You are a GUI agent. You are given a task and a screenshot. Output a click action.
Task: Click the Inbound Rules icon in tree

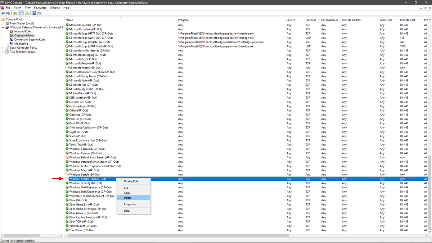coord(12,32)
